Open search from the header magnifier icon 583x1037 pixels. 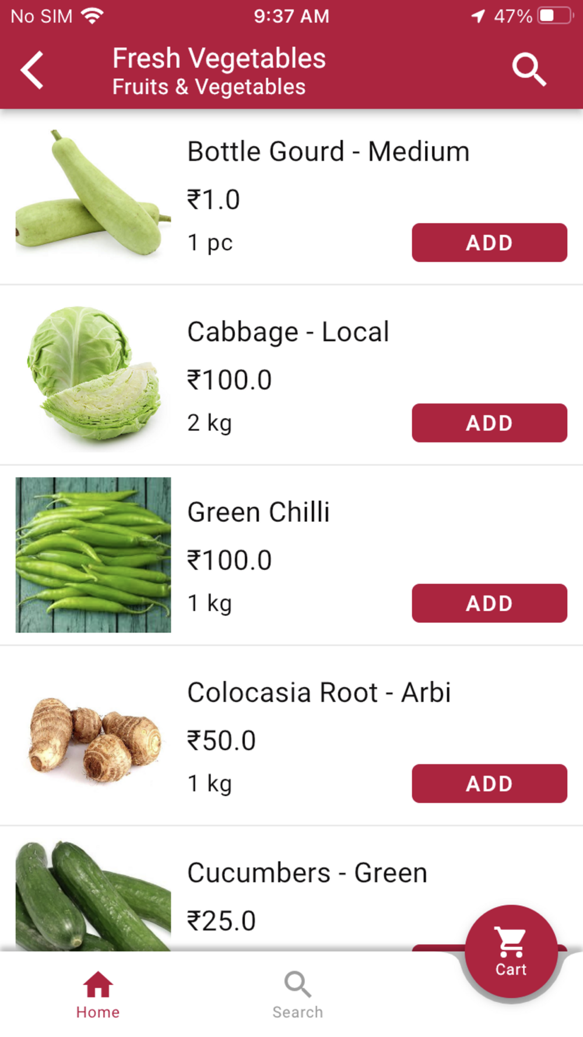(x=529, y=70)
